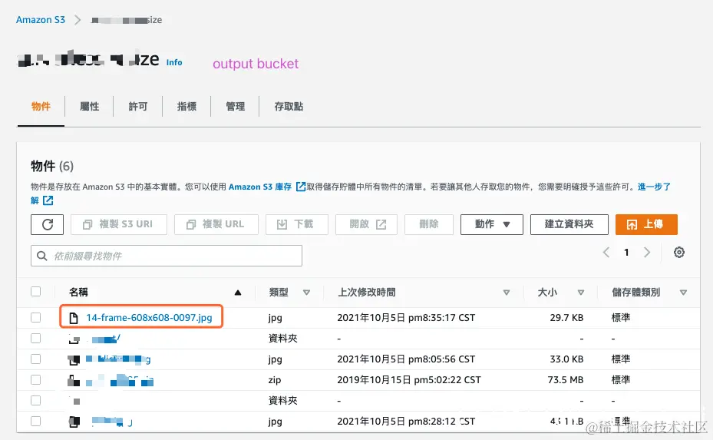
Task: Click the refresh objects button
Action: coord(48,224)
